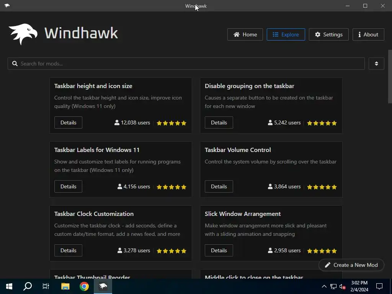Switch to the Explore tab
Screen dimensions: 392x294
click(x=286, y=34)
